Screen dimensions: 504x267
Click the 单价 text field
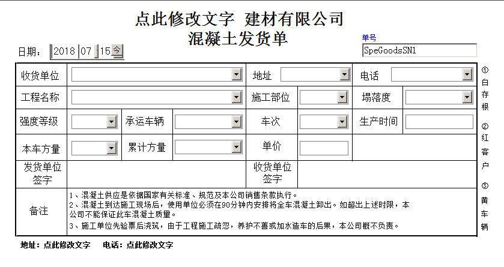click(x=324, y=148)
